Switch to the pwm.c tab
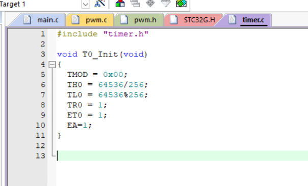This screenshot has width=308, height=186. [x=90, y=20]
